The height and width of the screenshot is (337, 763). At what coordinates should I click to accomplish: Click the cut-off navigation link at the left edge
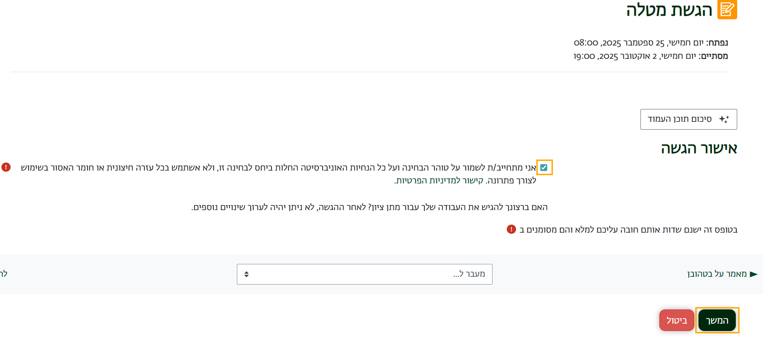point(4,274)
